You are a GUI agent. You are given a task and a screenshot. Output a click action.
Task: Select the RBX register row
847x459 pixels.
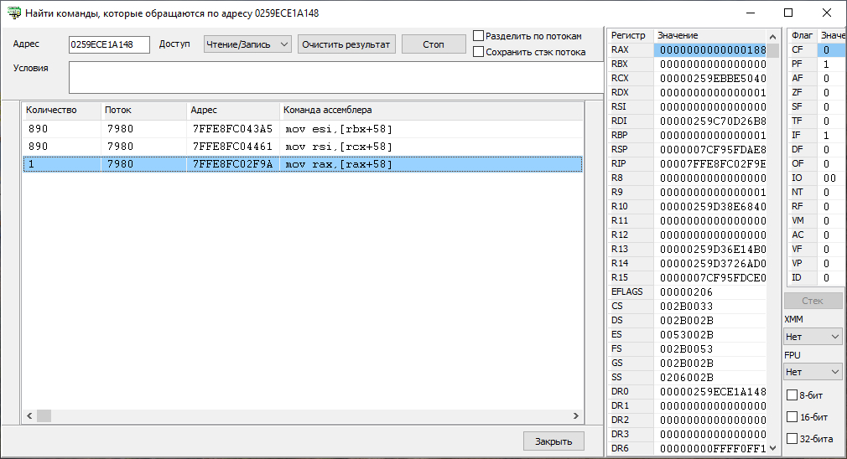[x=688, y=64]
